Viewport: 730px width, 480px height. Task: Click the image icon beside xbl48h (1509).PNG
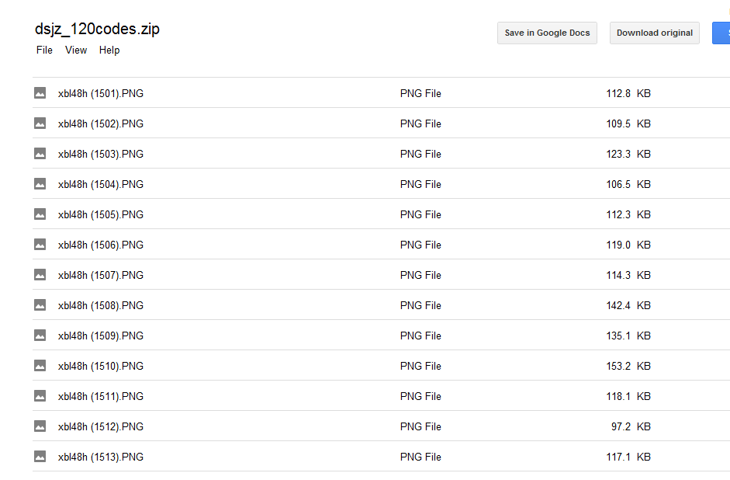pyautogui.click(x=40, y=336)
